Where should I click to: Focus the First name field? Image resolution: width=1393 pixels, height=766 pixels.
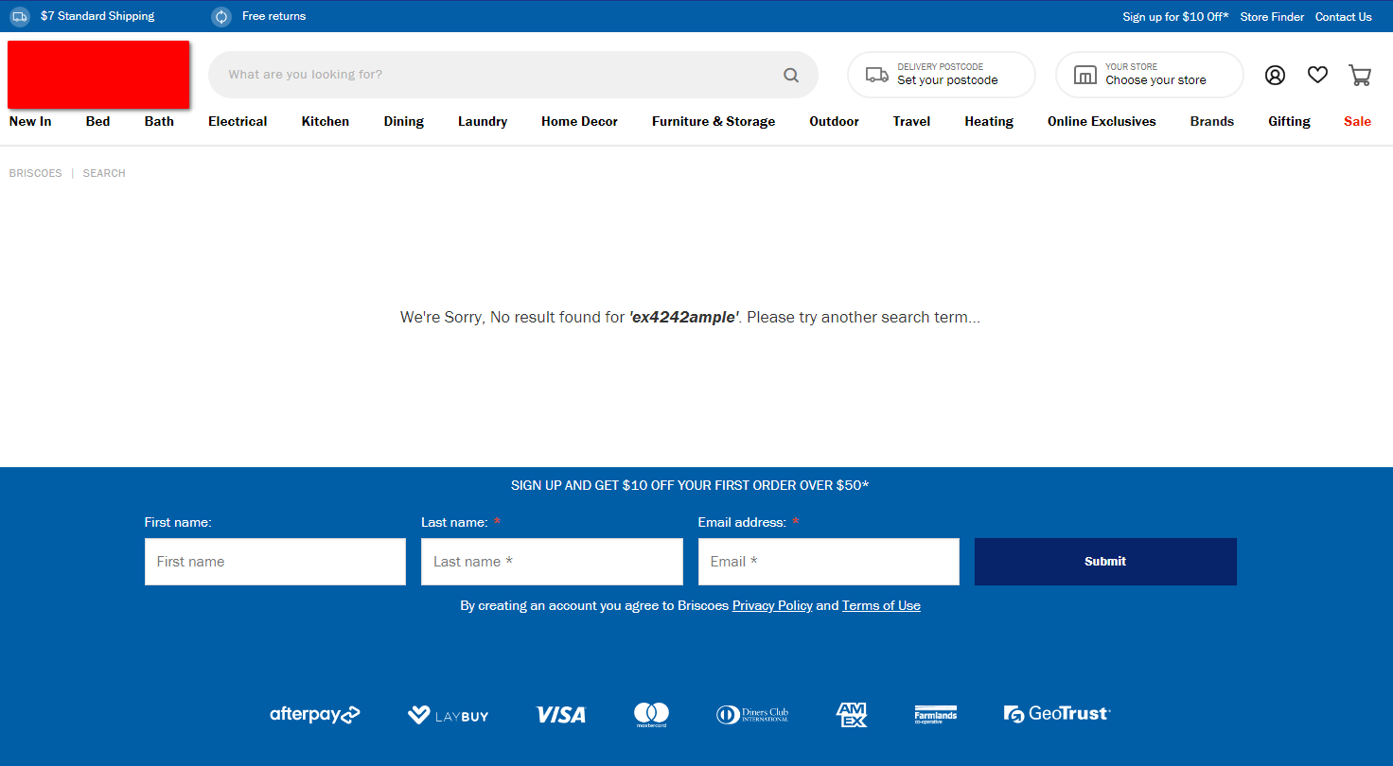pos(275,562)
